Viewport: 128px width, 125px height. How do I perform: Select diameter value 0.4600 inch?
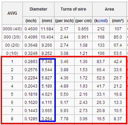tap(31, 29)
